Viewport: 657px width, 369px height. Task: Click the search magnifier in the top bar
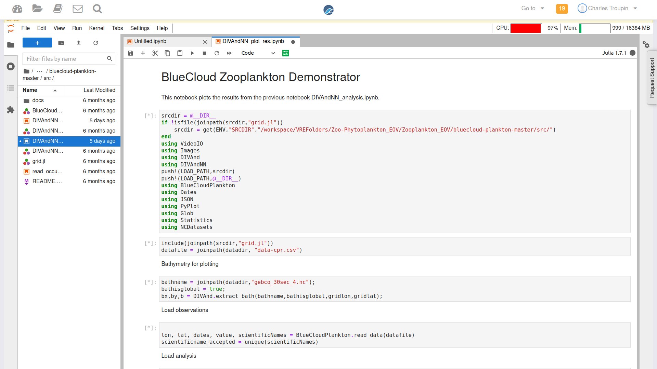point(98,9)
